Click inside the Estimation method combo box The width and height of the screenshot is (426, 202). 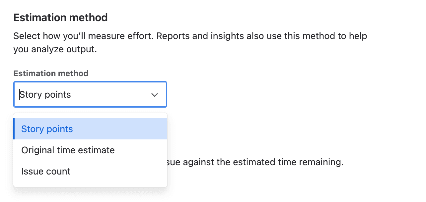click(x=83, y=95)
